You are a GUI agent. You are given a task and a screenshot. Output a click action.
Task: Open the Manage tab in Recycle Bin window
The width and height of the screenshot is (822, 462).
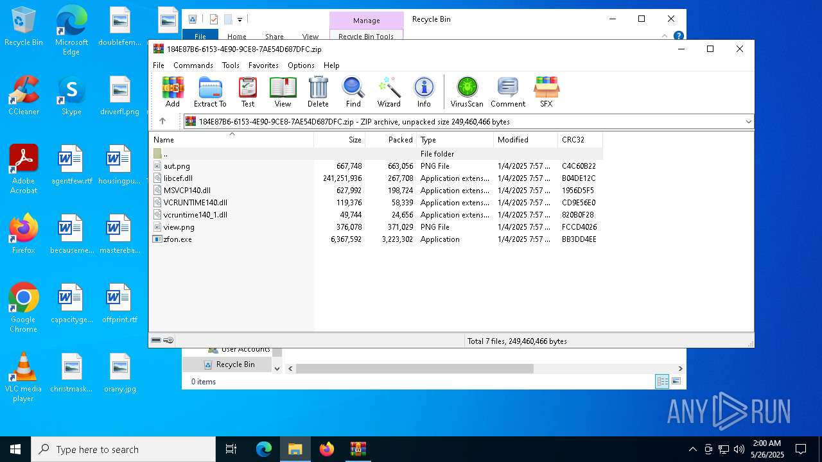coord(367,21)
